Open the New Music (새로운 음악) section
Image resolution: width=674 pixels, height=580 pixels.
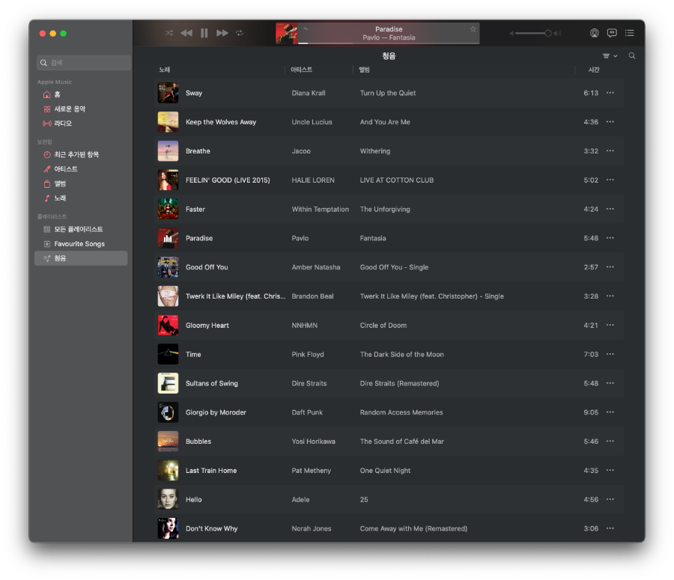[x=81, y=109]
